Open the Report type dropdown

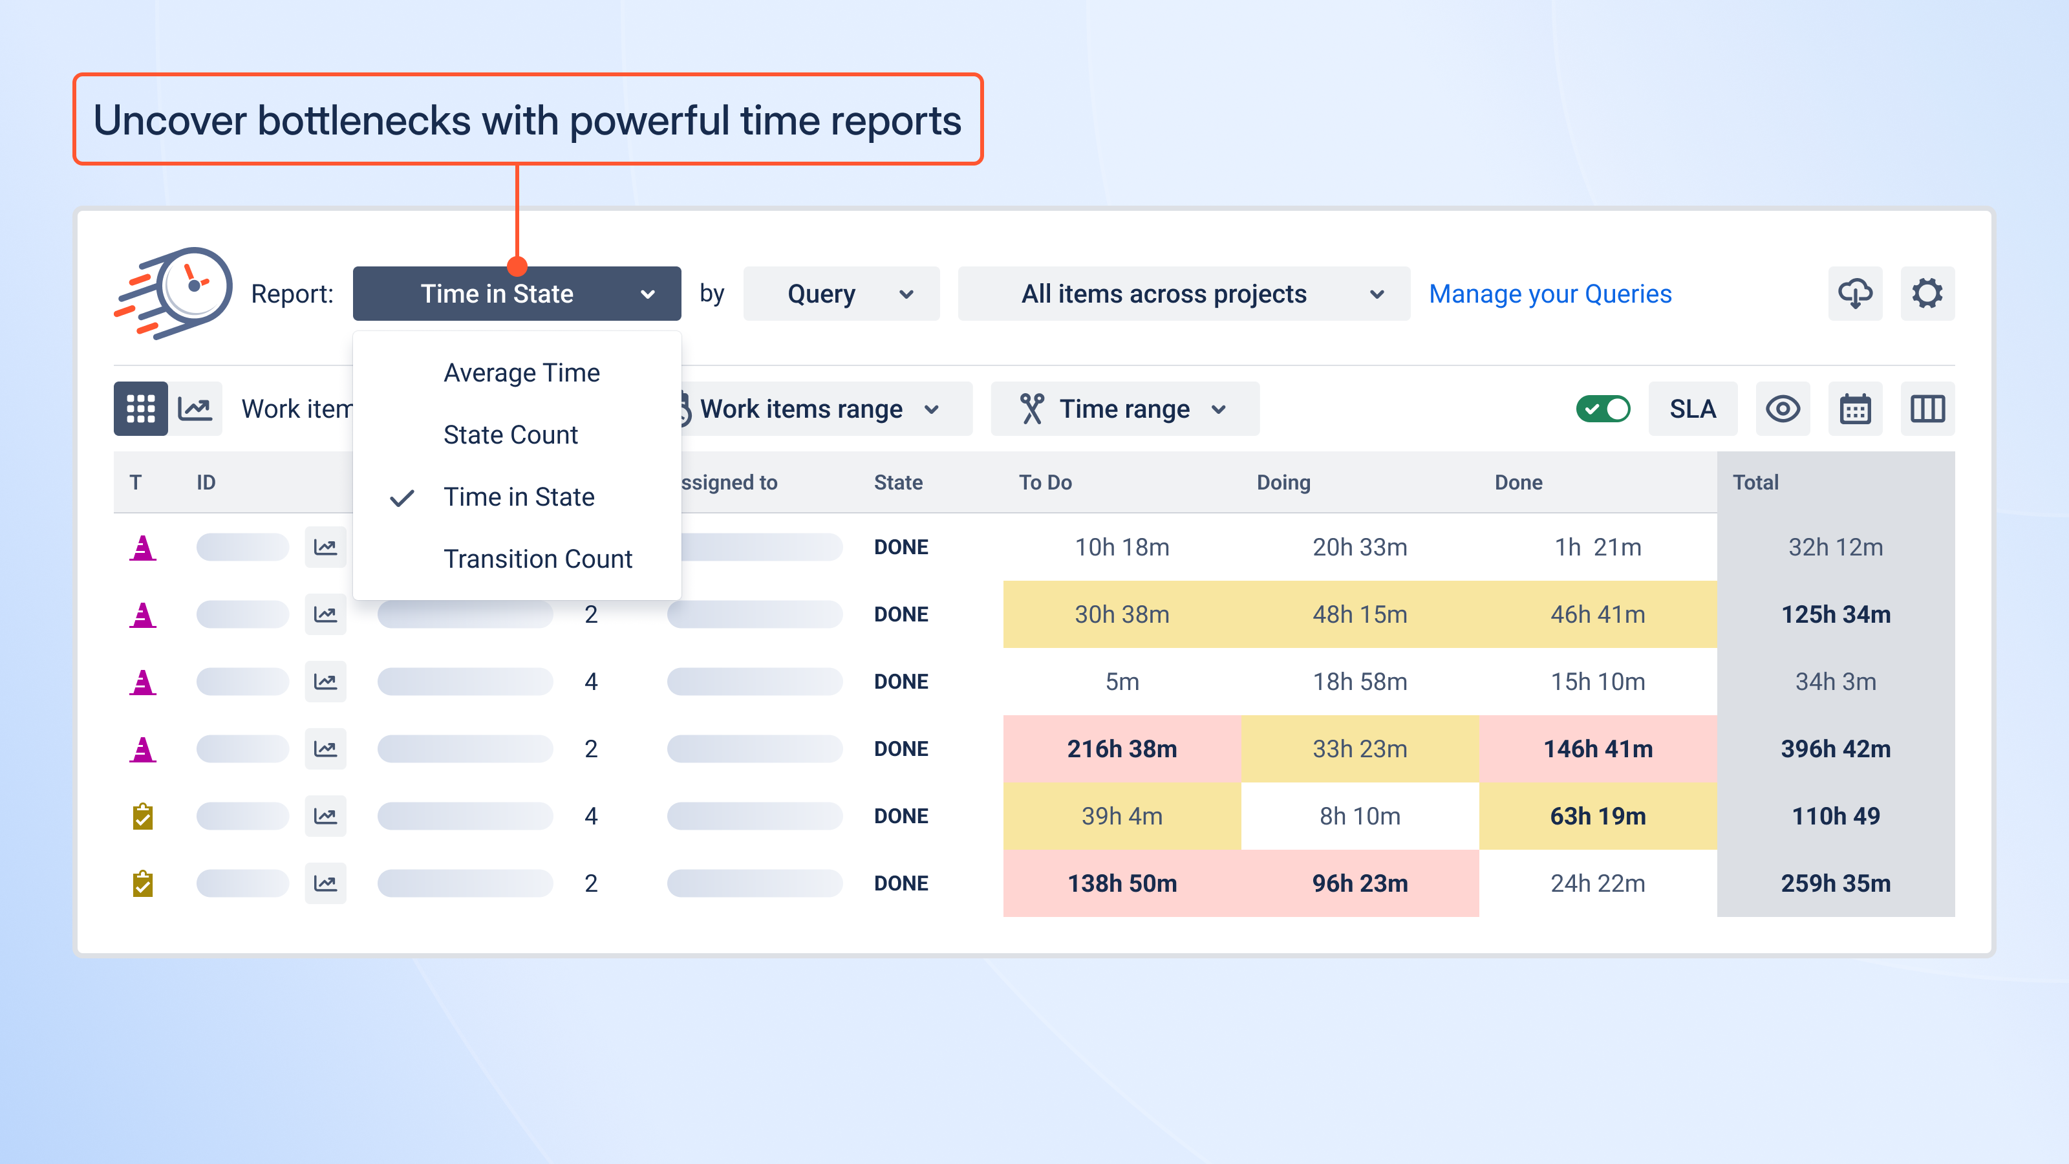point(517,293)
